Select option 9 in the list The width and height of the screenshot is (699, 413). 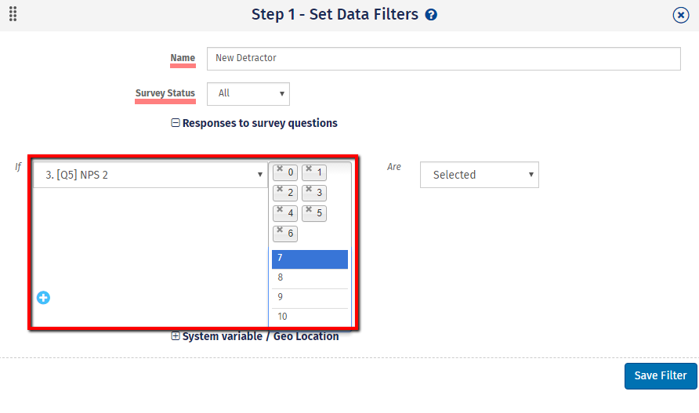click(310, 297)
